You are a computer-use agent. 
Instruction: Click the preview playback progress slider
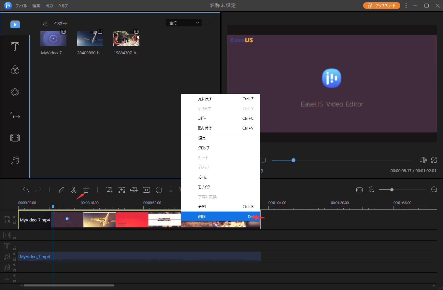341,160
